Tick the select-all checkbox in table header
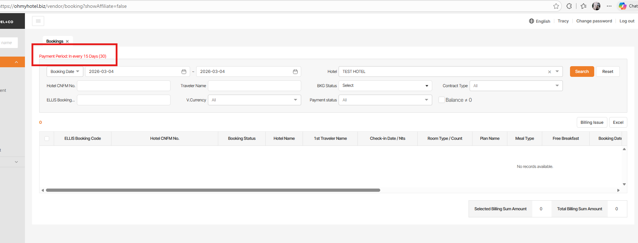 [47, 138]
